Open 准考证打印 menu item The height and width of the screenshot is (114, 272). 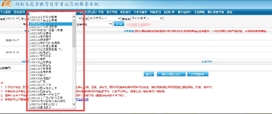(184, 12)
